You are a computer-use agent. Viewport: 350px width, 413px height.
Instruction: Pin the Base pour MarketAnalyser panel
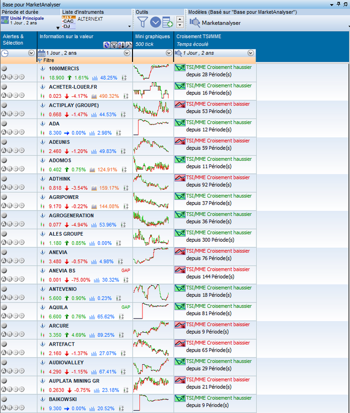click(339, 4)
